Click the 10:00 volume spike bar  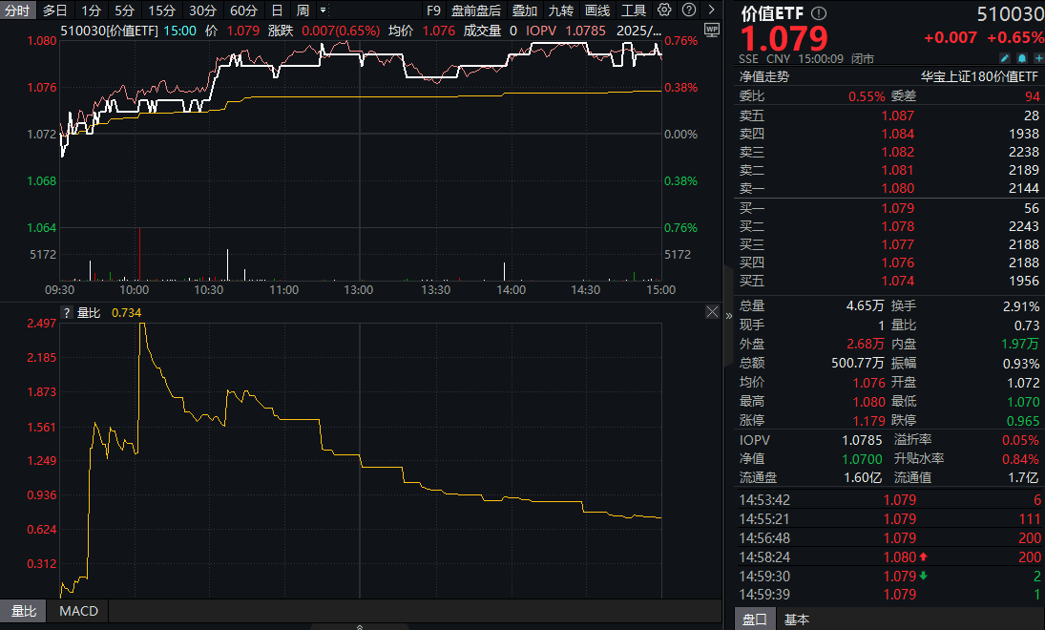[x=140, y=254]
